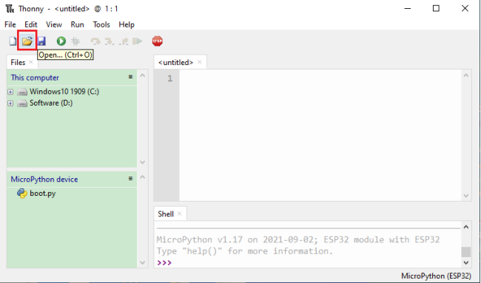Click the New file toolbar icon
This screenshot has height=283, width=481.
click(13, 41)
